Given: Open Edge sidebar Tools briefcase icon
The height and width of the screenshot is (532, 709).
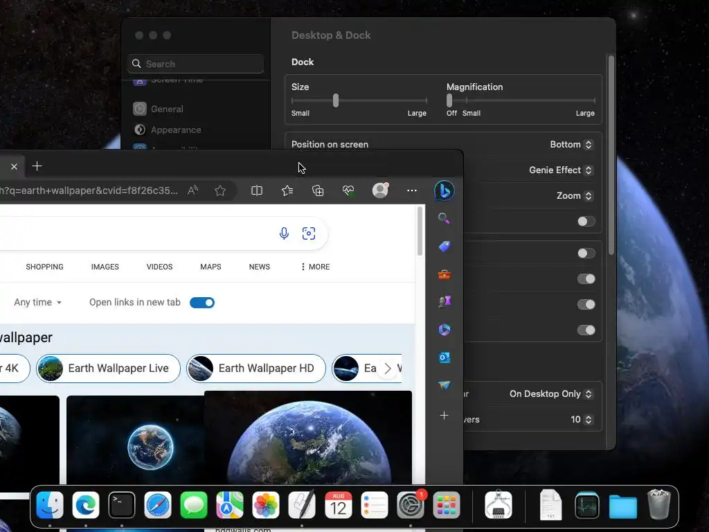Looking at the screenshot, I should (x=444, y=274).
